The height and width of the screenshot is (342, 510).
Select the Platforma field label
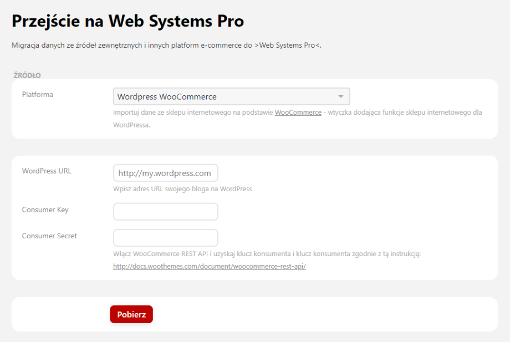pyautogui.click(x=37, y=95)
